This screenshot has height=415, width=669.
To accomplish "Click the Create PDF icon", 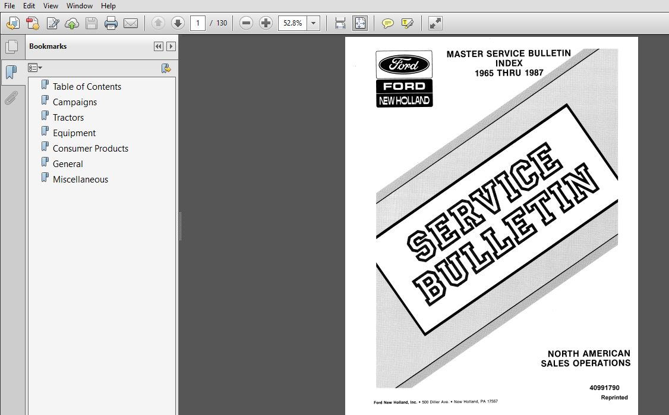I will (33, 23).
